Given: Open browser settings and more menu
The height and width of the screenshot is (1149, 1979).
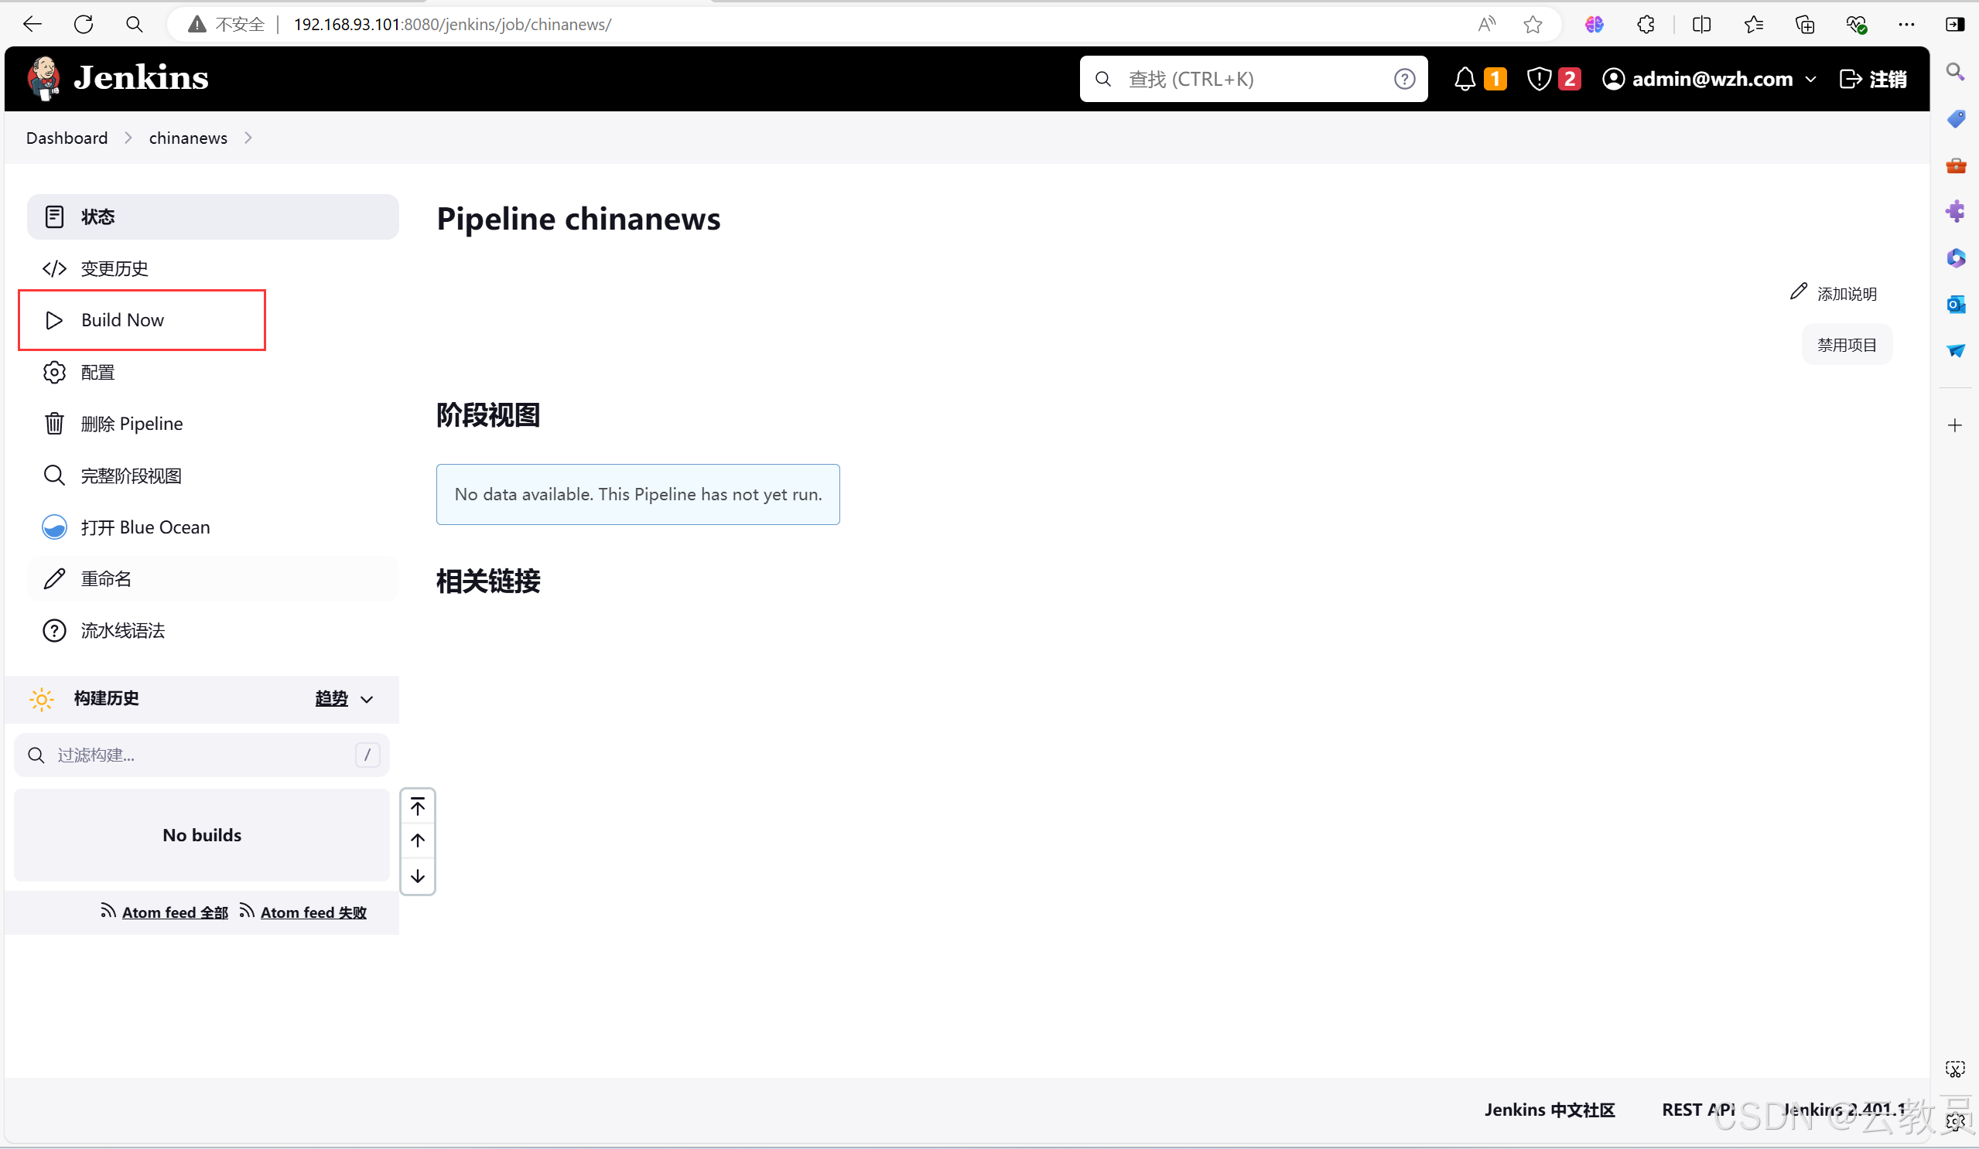Looking at the screenshot, I should 1907,24.
